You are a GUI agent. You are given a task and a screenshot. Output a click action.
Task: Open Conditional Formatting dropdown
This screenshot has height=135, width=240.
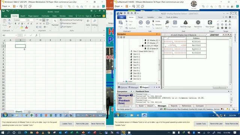coord(72,20)
